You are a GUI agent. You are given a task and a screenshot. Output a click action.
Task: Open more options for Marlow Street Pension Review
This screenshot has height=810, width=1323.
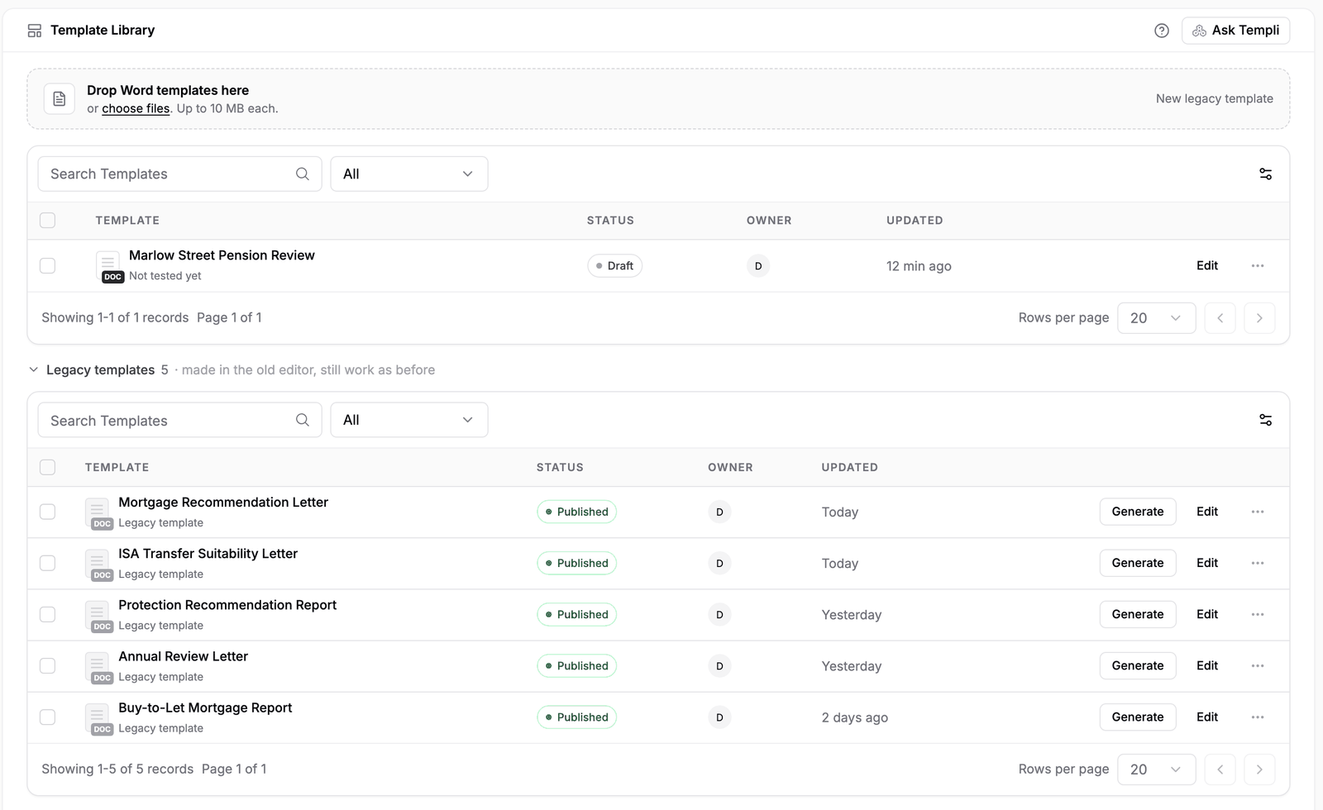pos(1258,265)
